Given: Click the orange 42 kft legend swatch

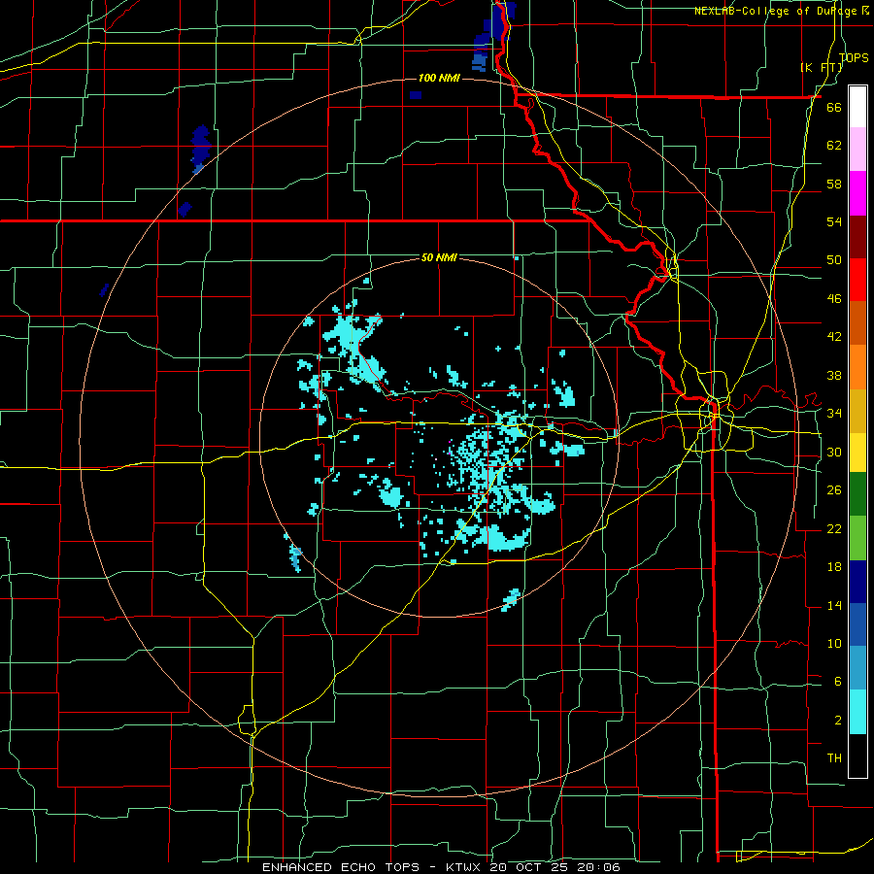Looking at the screenshot, I should 857,367.
